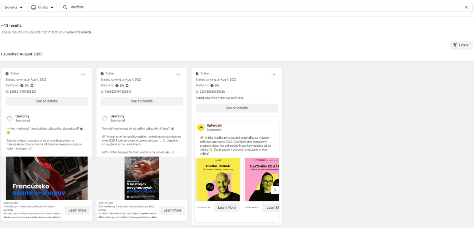Click the Instagram platform icon on ad 6658213457588327
This screenshot has width=474, height=228.
point(27,85)
